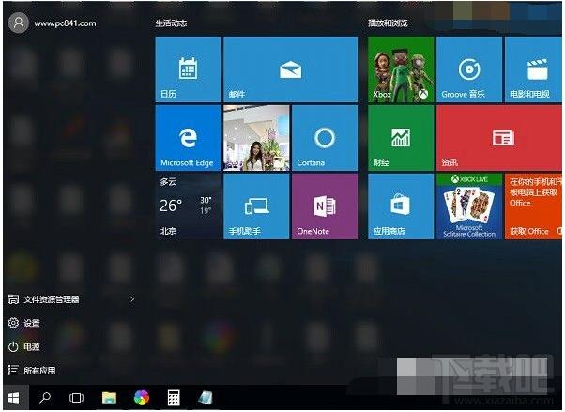The height and width of the screenshot is (412, 565).
Task: Open the 资讯 news tile
Action: (x=499, y=138)
